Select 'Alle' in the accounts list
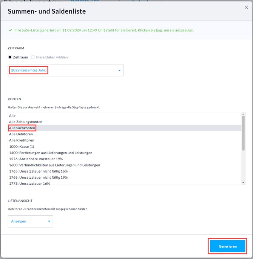Screen dimensions: 253x259 tap(12, 116)
